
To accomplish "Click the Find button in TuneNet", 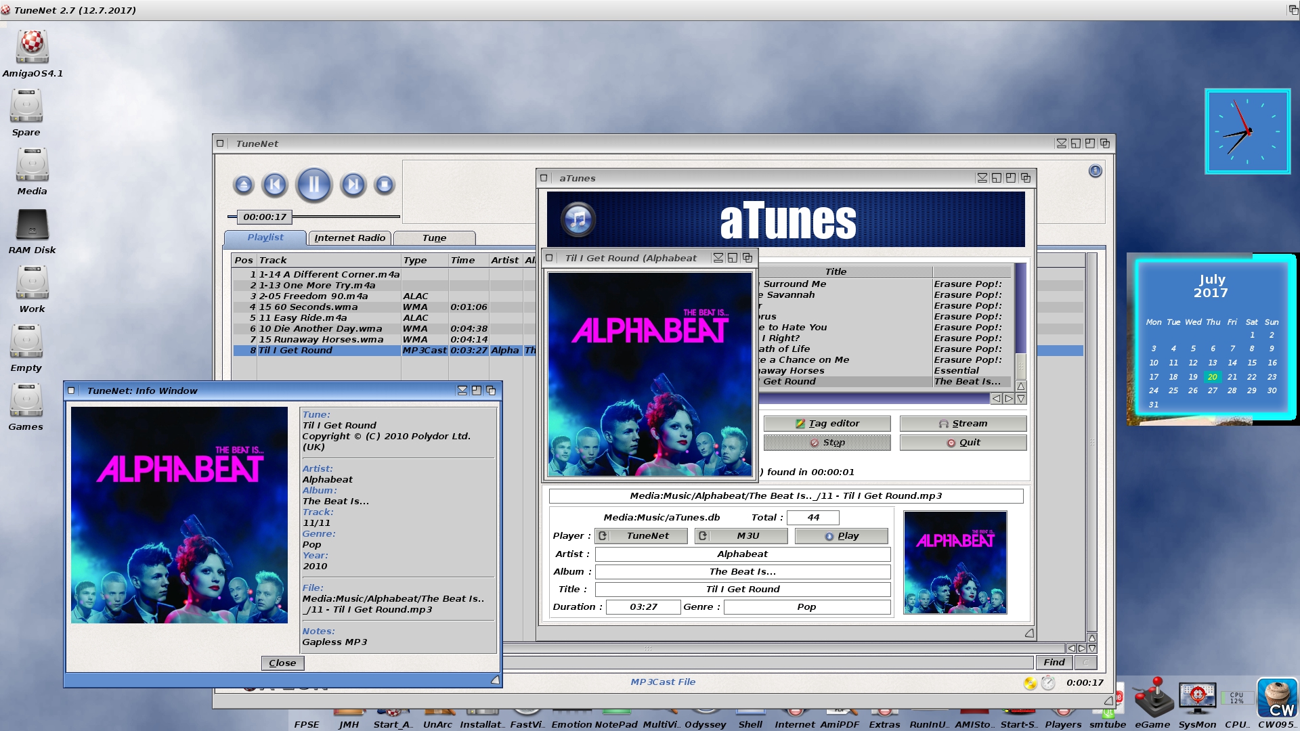I will (1054, 663).
